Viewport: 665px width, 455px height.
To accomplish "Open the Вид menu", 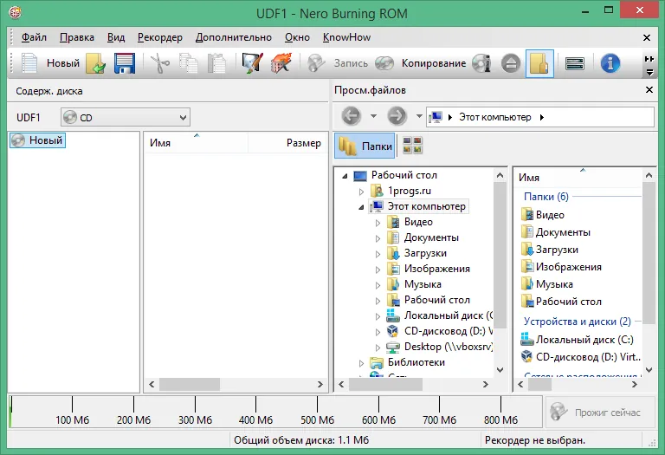I will 116,37.
